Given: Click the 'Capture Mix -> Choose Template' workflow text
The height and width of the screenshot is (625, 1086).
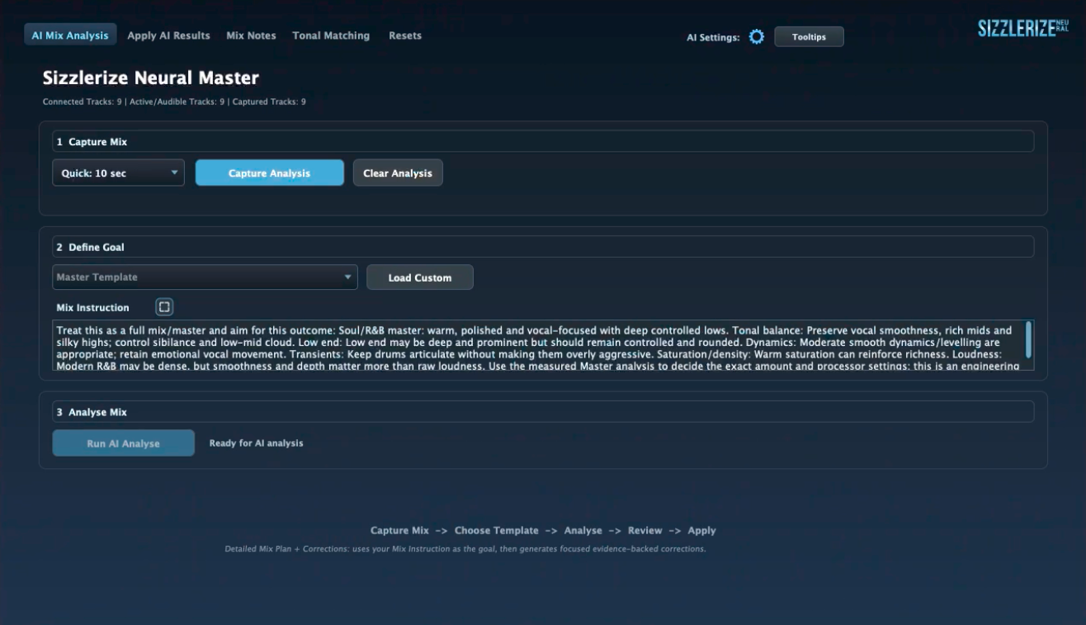Looking at the screenshot, I should coord(543,531).
